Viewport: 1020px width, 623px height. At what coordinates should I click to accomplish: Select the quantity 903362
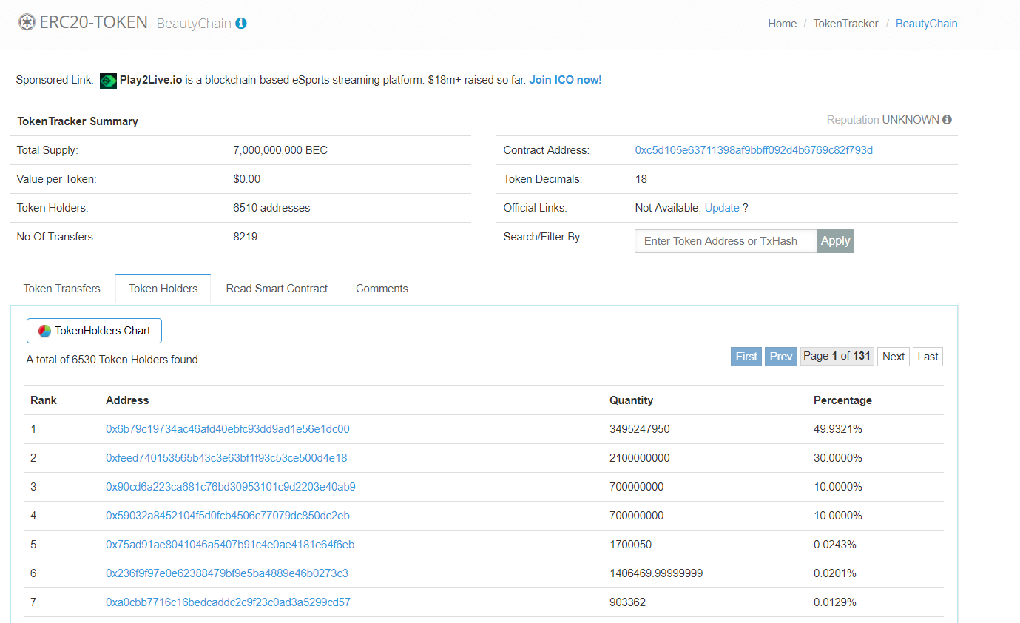[x=627, y=602]
